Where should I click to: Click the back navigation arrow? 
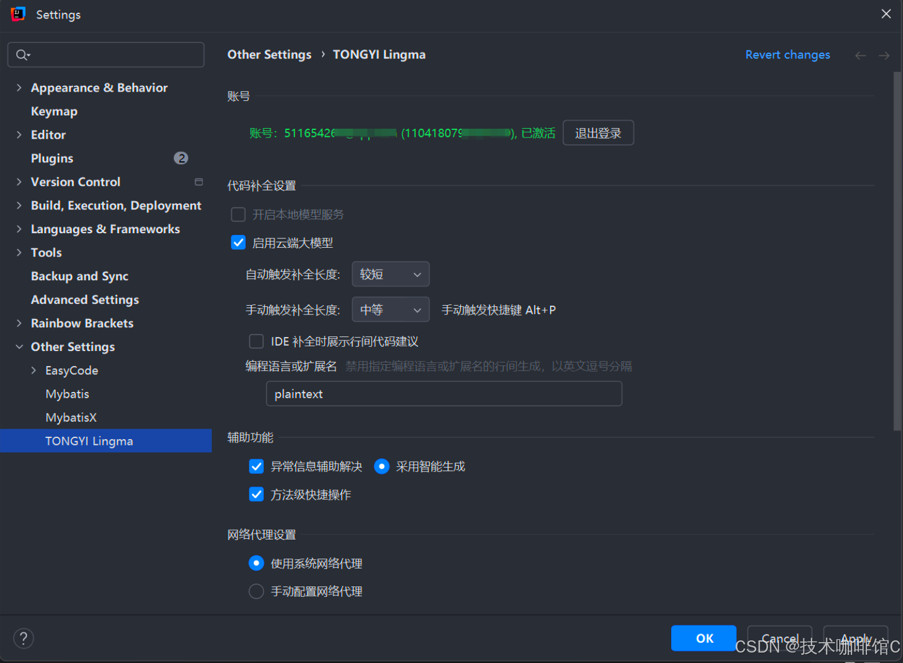[860, 55]
